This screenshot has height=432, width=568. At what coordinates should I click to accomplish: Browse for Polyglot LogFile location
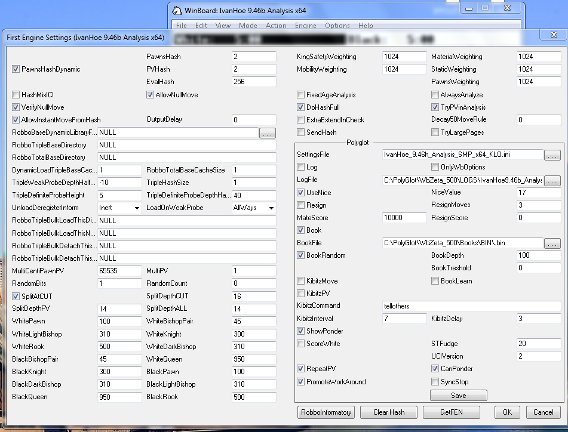[552, 181]
